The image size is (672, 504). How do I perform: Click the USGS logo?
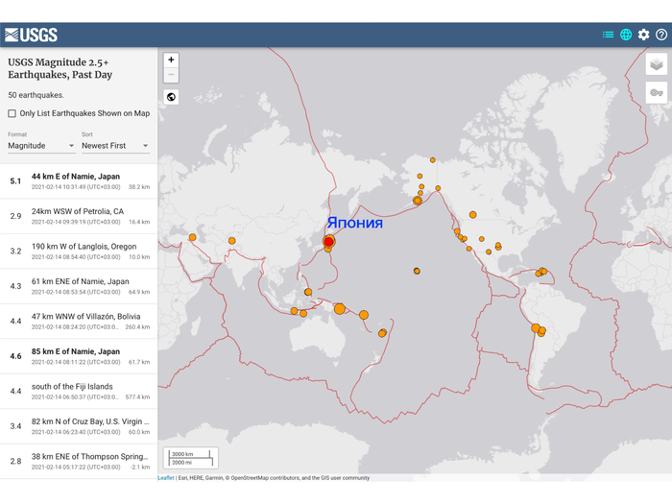point(31,35)
